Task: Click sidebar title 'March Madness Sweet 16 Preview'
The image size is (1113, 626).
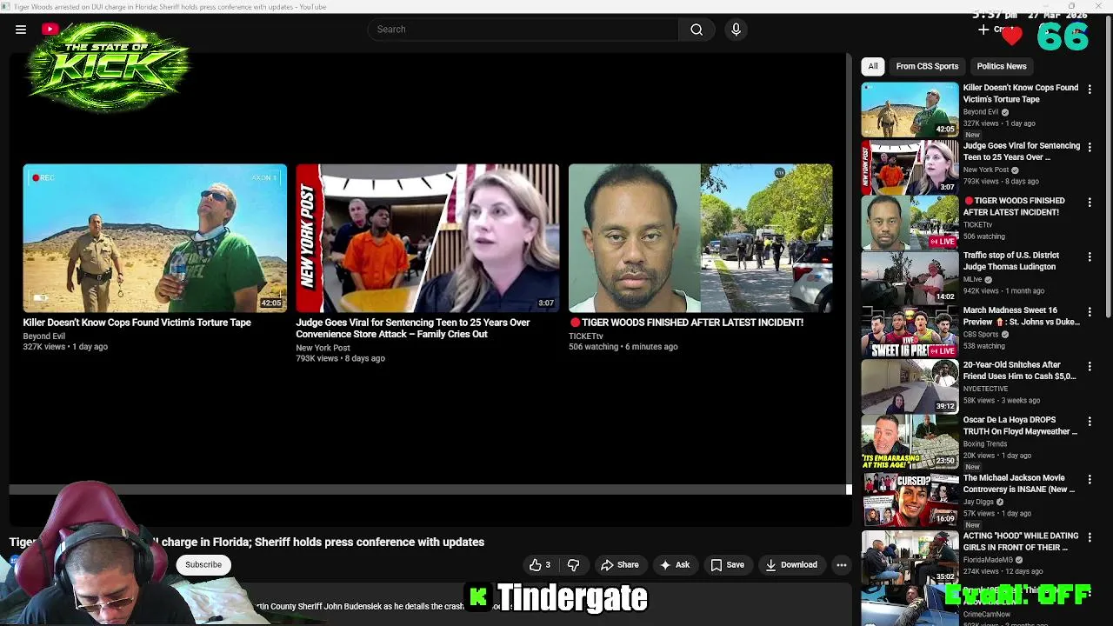Action: (x=1021, y=316)
